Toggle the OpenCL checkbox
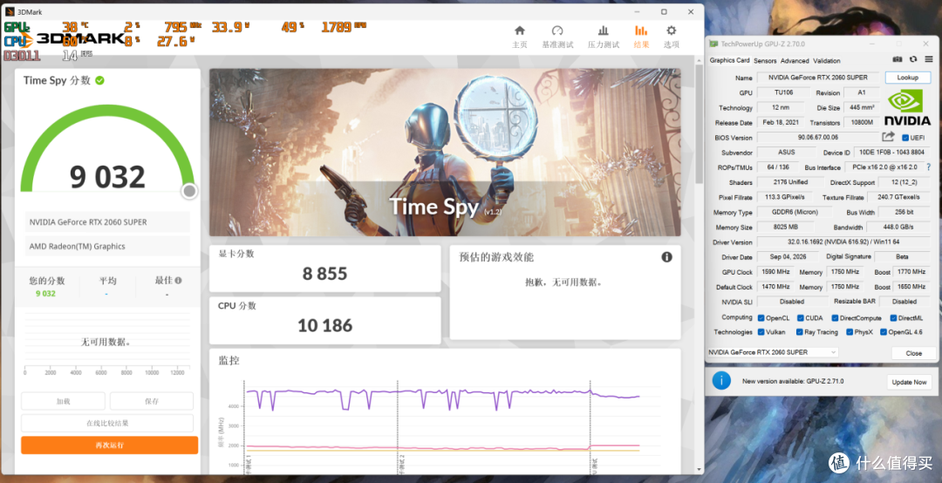 761,318
